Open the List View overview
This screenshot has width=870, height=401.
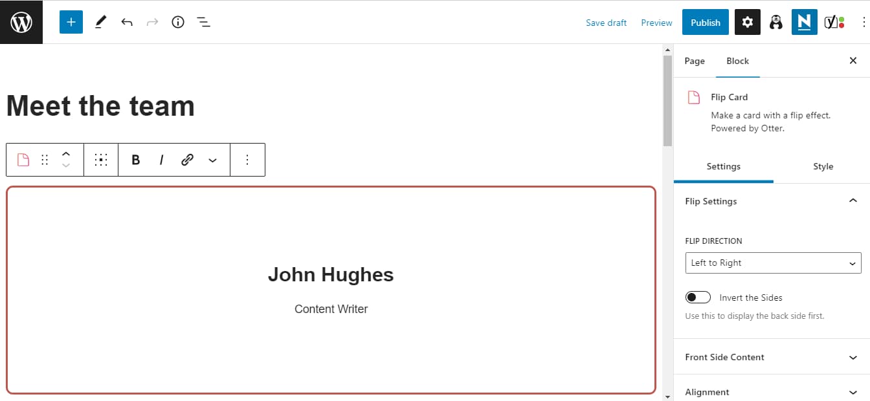(x=203, y=22)
